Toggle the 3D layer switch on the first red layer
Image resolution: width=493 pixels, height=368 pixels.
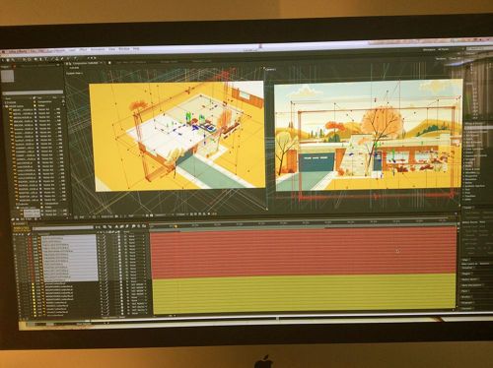click(x=119, y=237)
